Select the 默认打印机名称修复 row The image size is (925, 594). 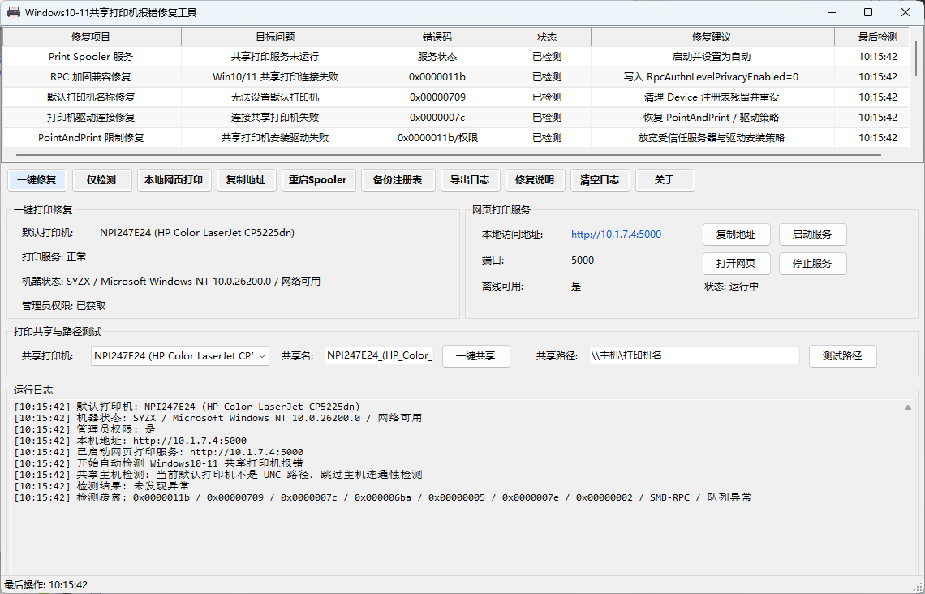[457, 97]
